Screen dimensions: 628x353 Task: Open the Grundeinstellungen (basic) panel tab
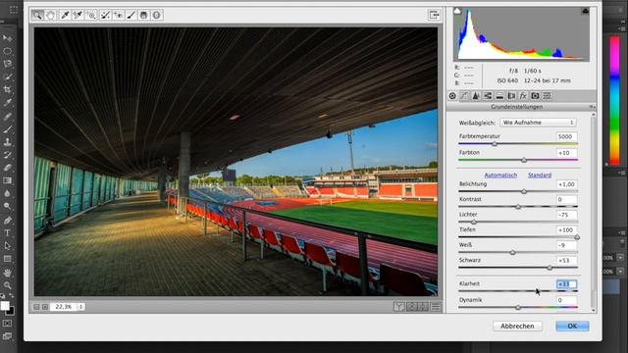click(x=452, y=96)
